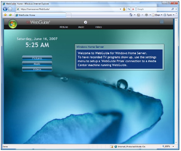This screenshot has width=181, height=151.
Task: Click the Print toolbar icon
Action: 146,15
